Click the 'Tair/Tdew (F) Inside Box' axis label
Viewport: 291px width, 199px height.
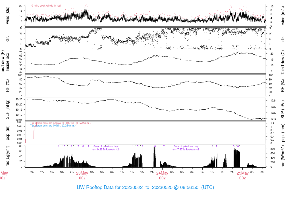pyautogui.click(x=5, y=62)
